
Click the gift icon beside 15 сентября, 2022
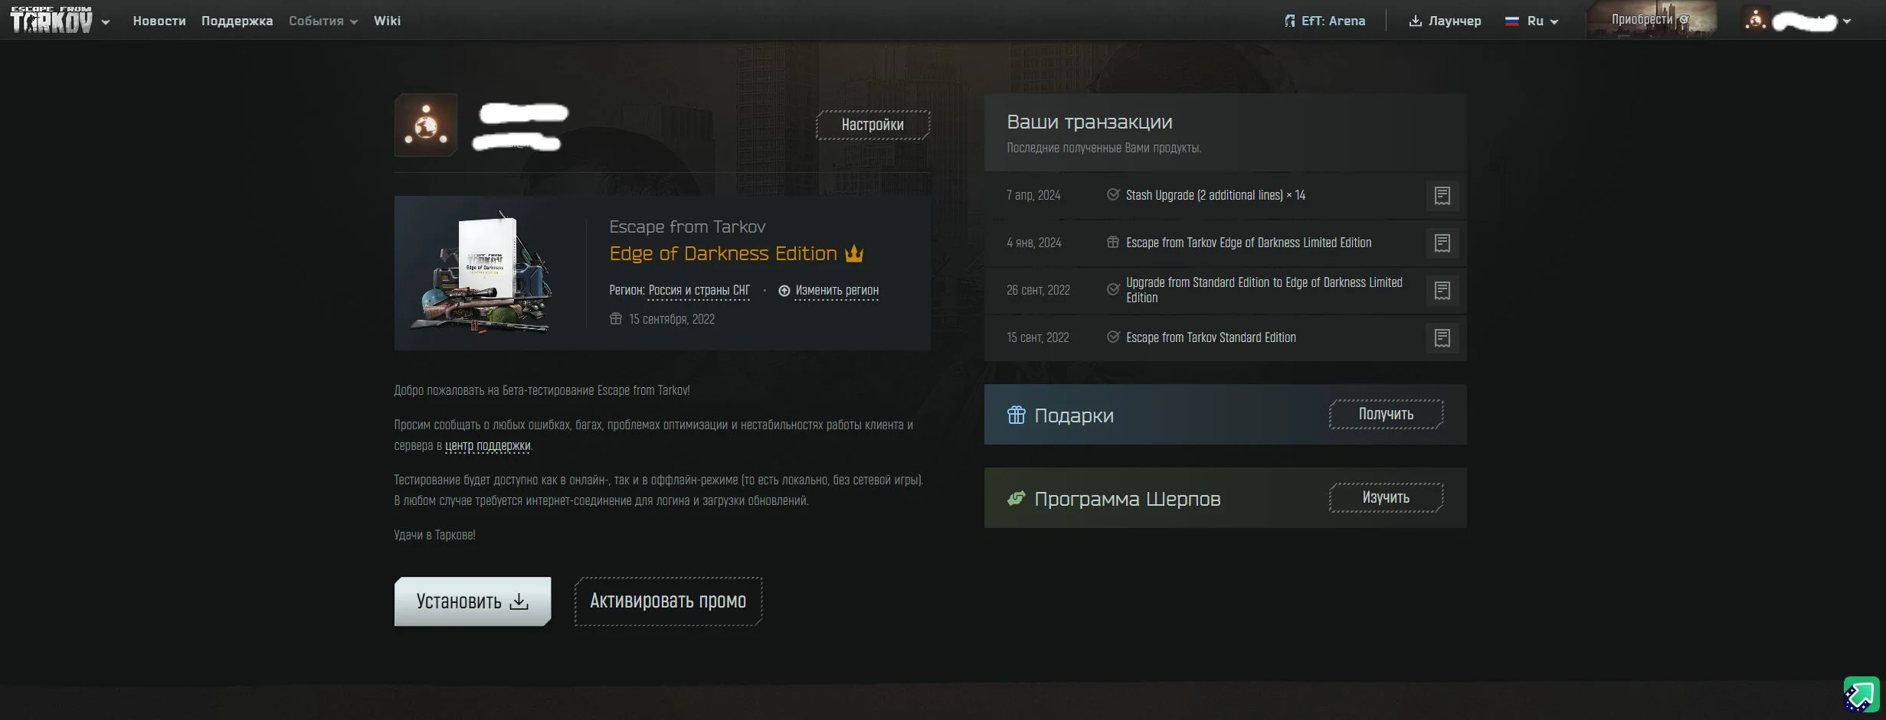click(x=616, y=318)
